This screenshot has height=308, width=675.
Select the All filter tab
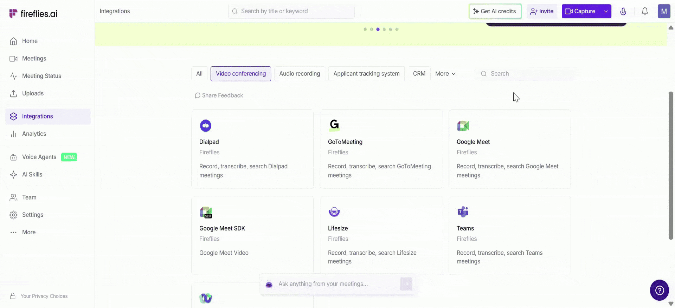(199, 74)
